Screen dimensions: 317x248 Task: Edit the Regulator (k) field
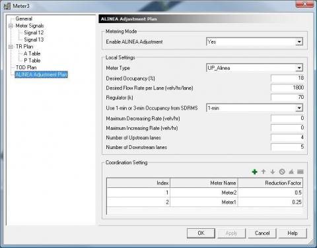pos(288,97)
